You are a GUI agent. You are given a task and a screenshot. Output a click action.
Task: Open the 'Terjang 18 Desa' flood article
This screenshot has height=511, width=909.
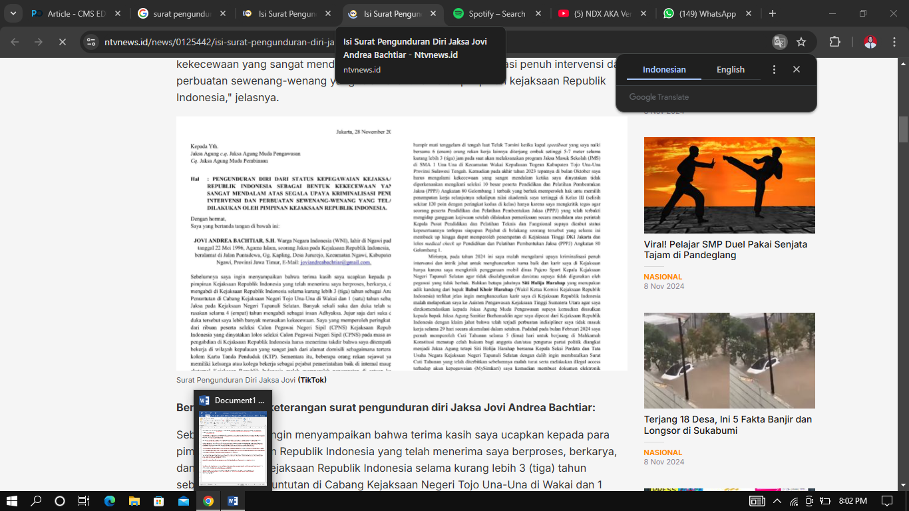pos(727,424)
